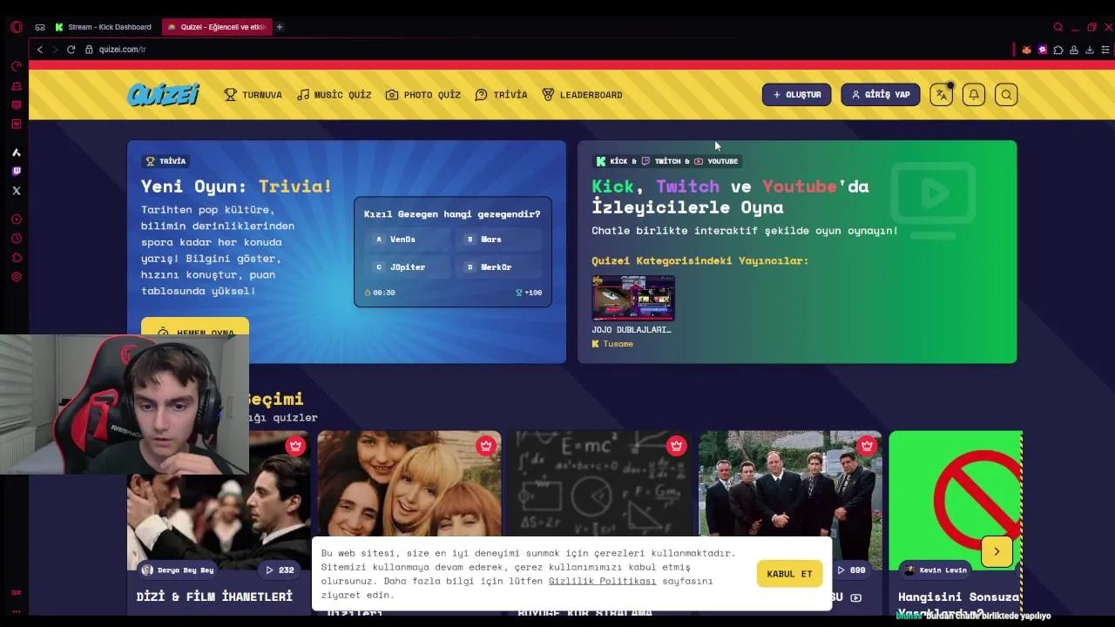The width and height of the screenshot is (1115, 627).
Task: Click the Oluştur create button
Action: tap(796, 95)
